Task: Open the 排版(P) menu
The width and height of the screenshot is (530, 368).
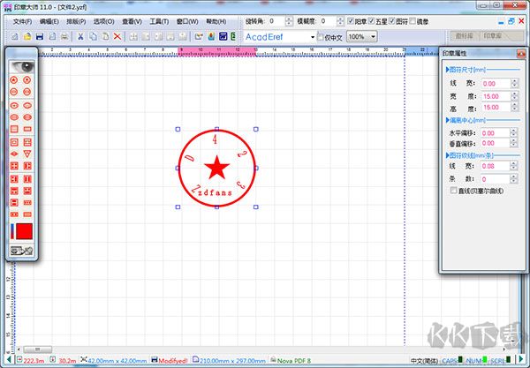Action: [x=75, y=20]
